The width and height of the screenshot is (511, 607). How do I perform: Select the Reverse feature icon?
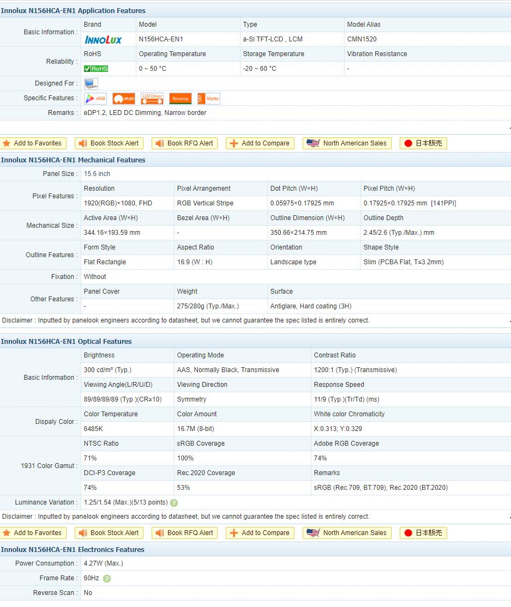click(x=181, y=98)
